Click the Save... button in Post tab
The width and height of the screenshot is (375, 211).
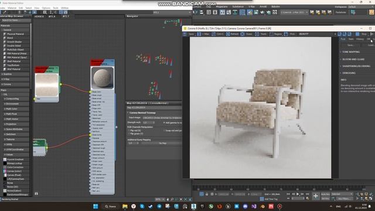[350, 45]
